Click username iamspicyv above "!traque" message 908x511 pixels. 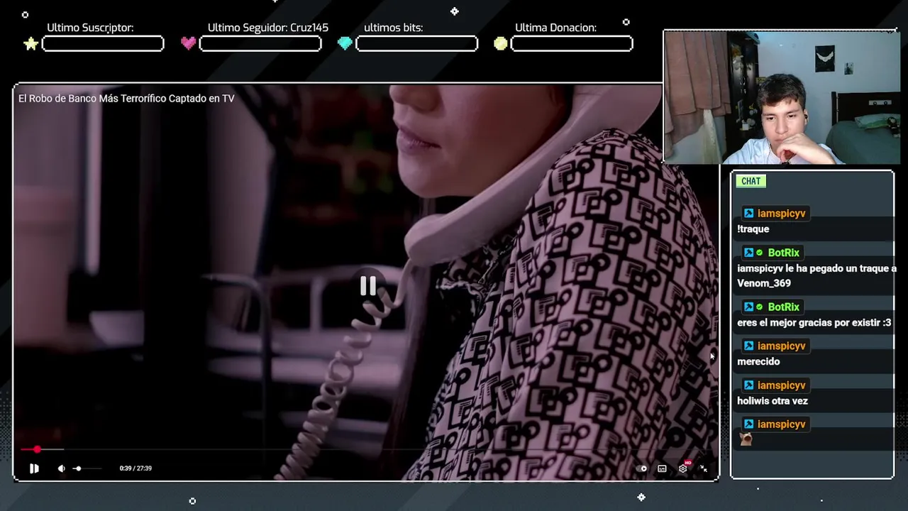[x=781, y=213]
